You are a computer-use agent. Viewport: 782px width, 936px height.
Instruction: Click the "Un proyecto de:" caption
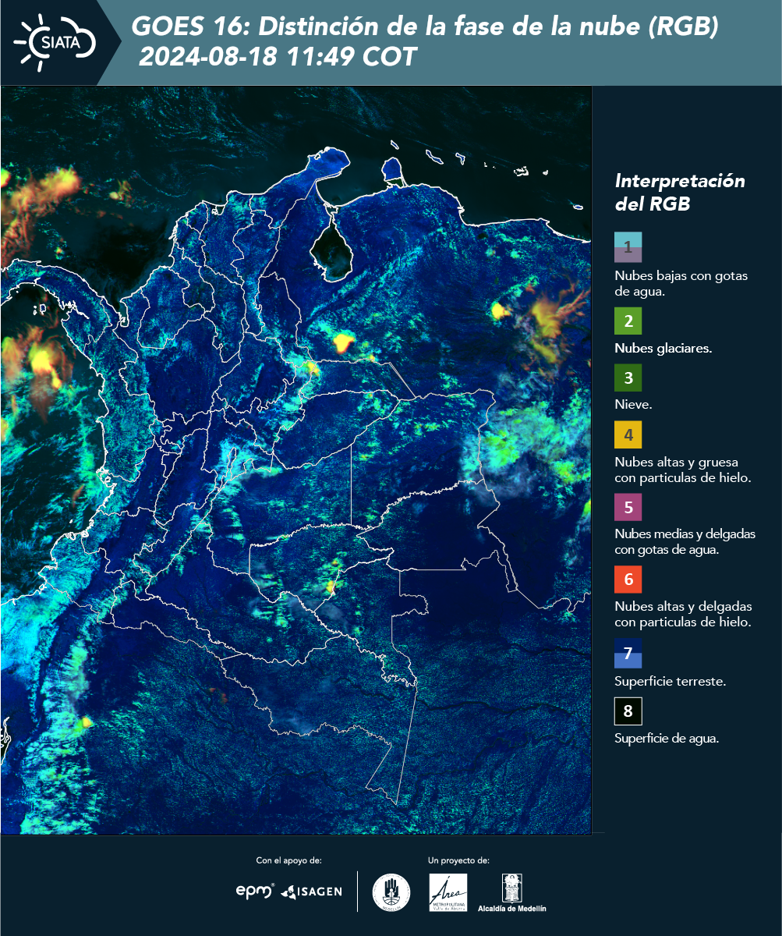[x=458, y=860]
